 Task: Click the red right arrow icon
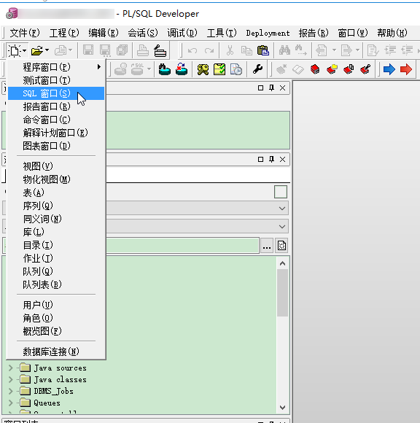(406, 69)
